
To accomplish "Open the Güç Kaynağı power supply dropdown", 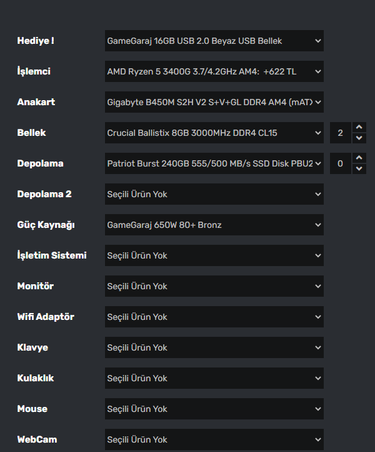I will click(x=214, y=225).
